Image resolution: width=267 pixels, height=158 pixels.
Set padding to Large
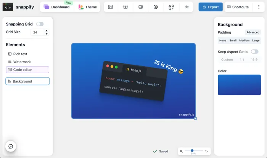pos(256,40)
